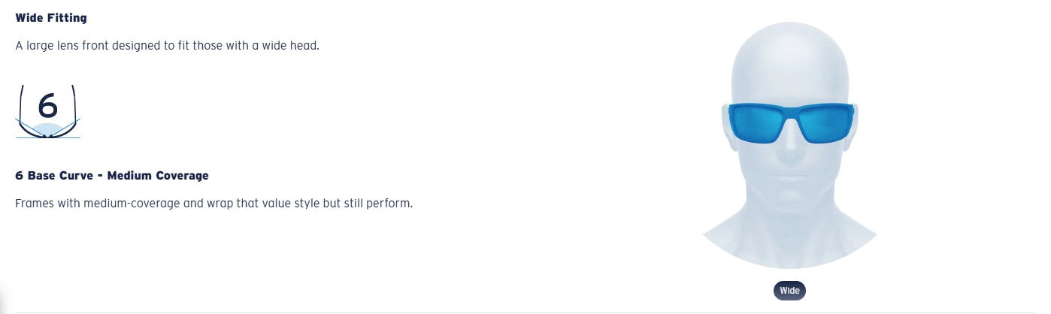
Task: Click the Wide Fitting heading
Action: coord(51,17)
